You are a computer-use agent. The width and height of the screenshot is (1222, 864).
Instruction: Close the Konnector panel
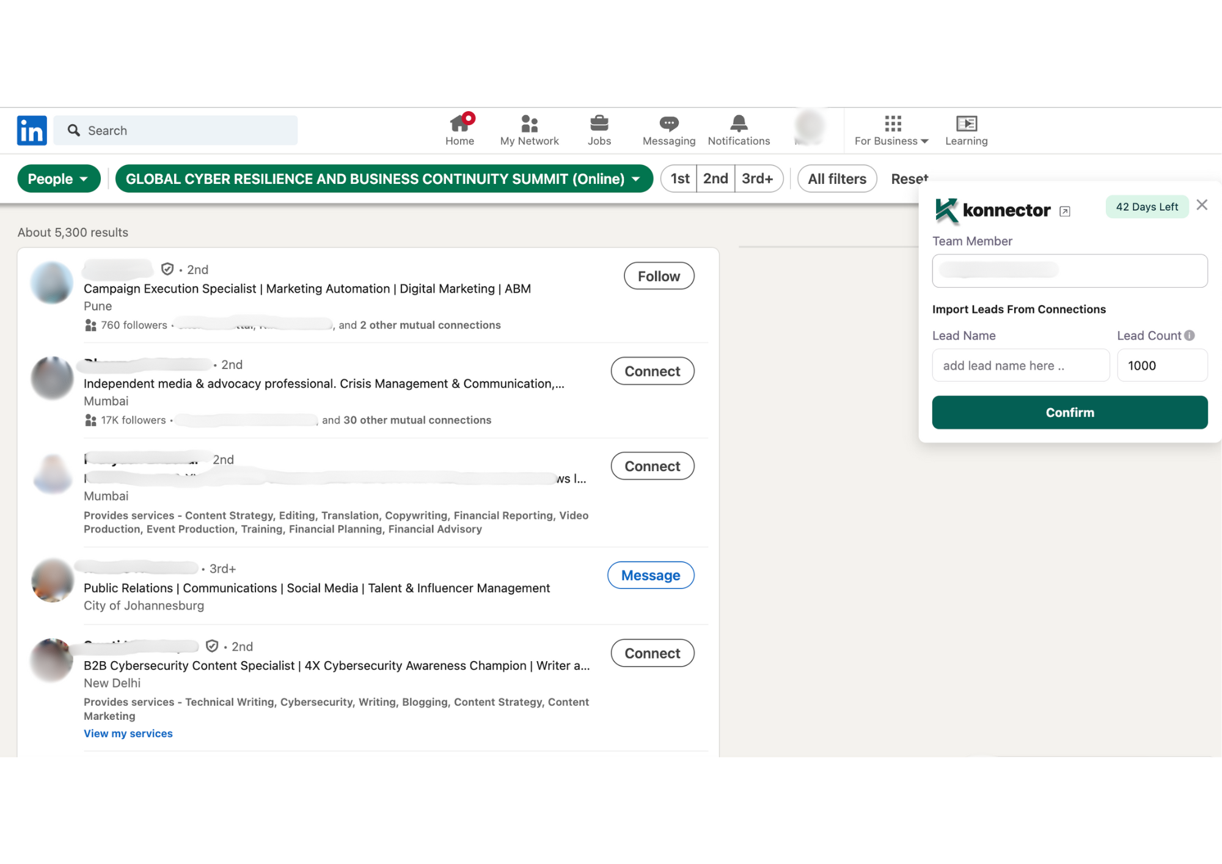(x=1202, y=205)
